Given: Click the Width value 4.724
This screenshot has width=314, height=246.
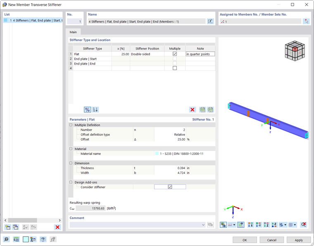Looking at the screenshot, I should pos(170,173).
